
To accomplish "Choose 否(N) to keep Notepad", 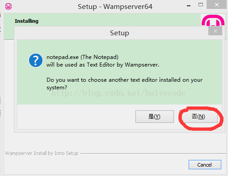I will click(198, 117).
